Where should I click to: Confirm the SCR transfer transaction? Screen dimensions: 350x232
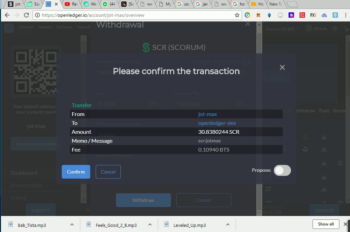(76, 172)
